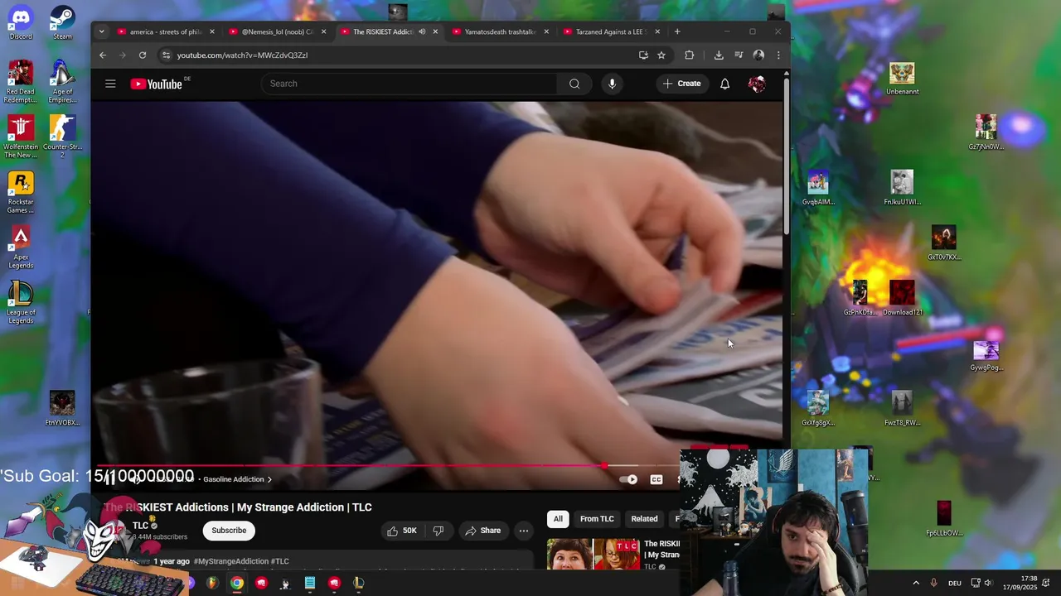The height and width of the screenshot is (596, 1061).
Task: Mute the RISKIEST Addict tab speaker icon
Action: coord(422,32)
